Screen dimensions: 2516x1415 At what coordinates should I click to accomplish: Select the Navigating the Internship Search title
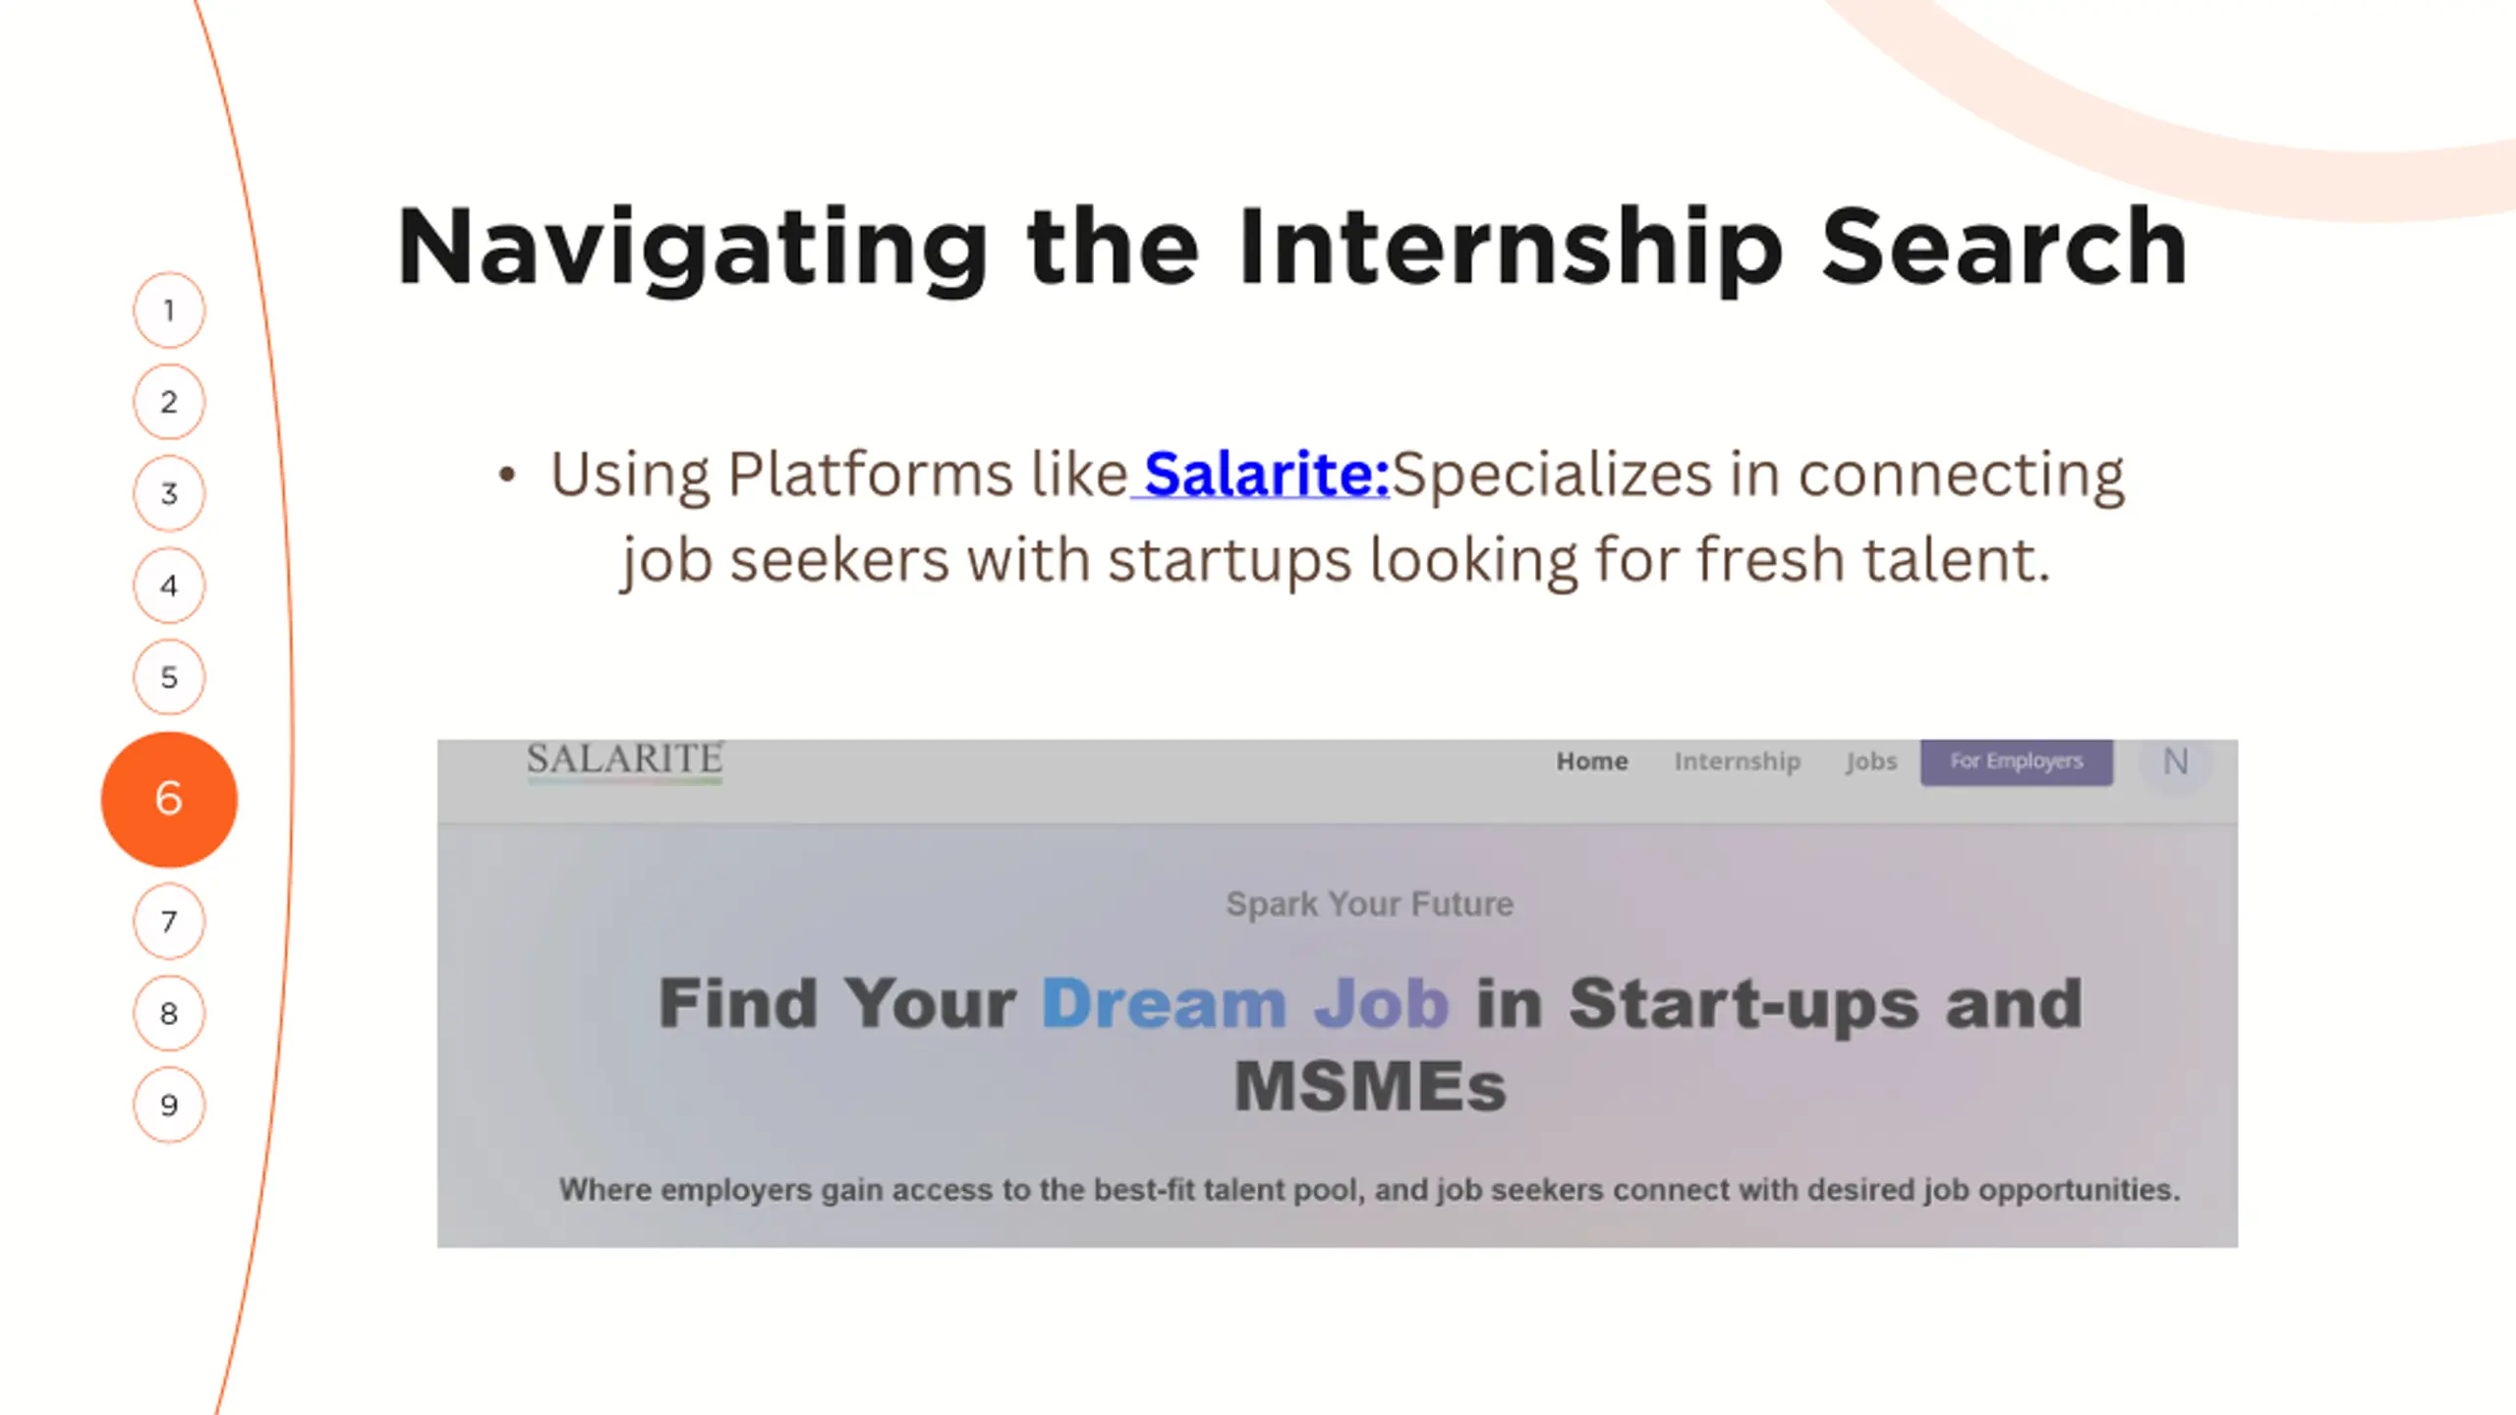(x=1291, y=246)
